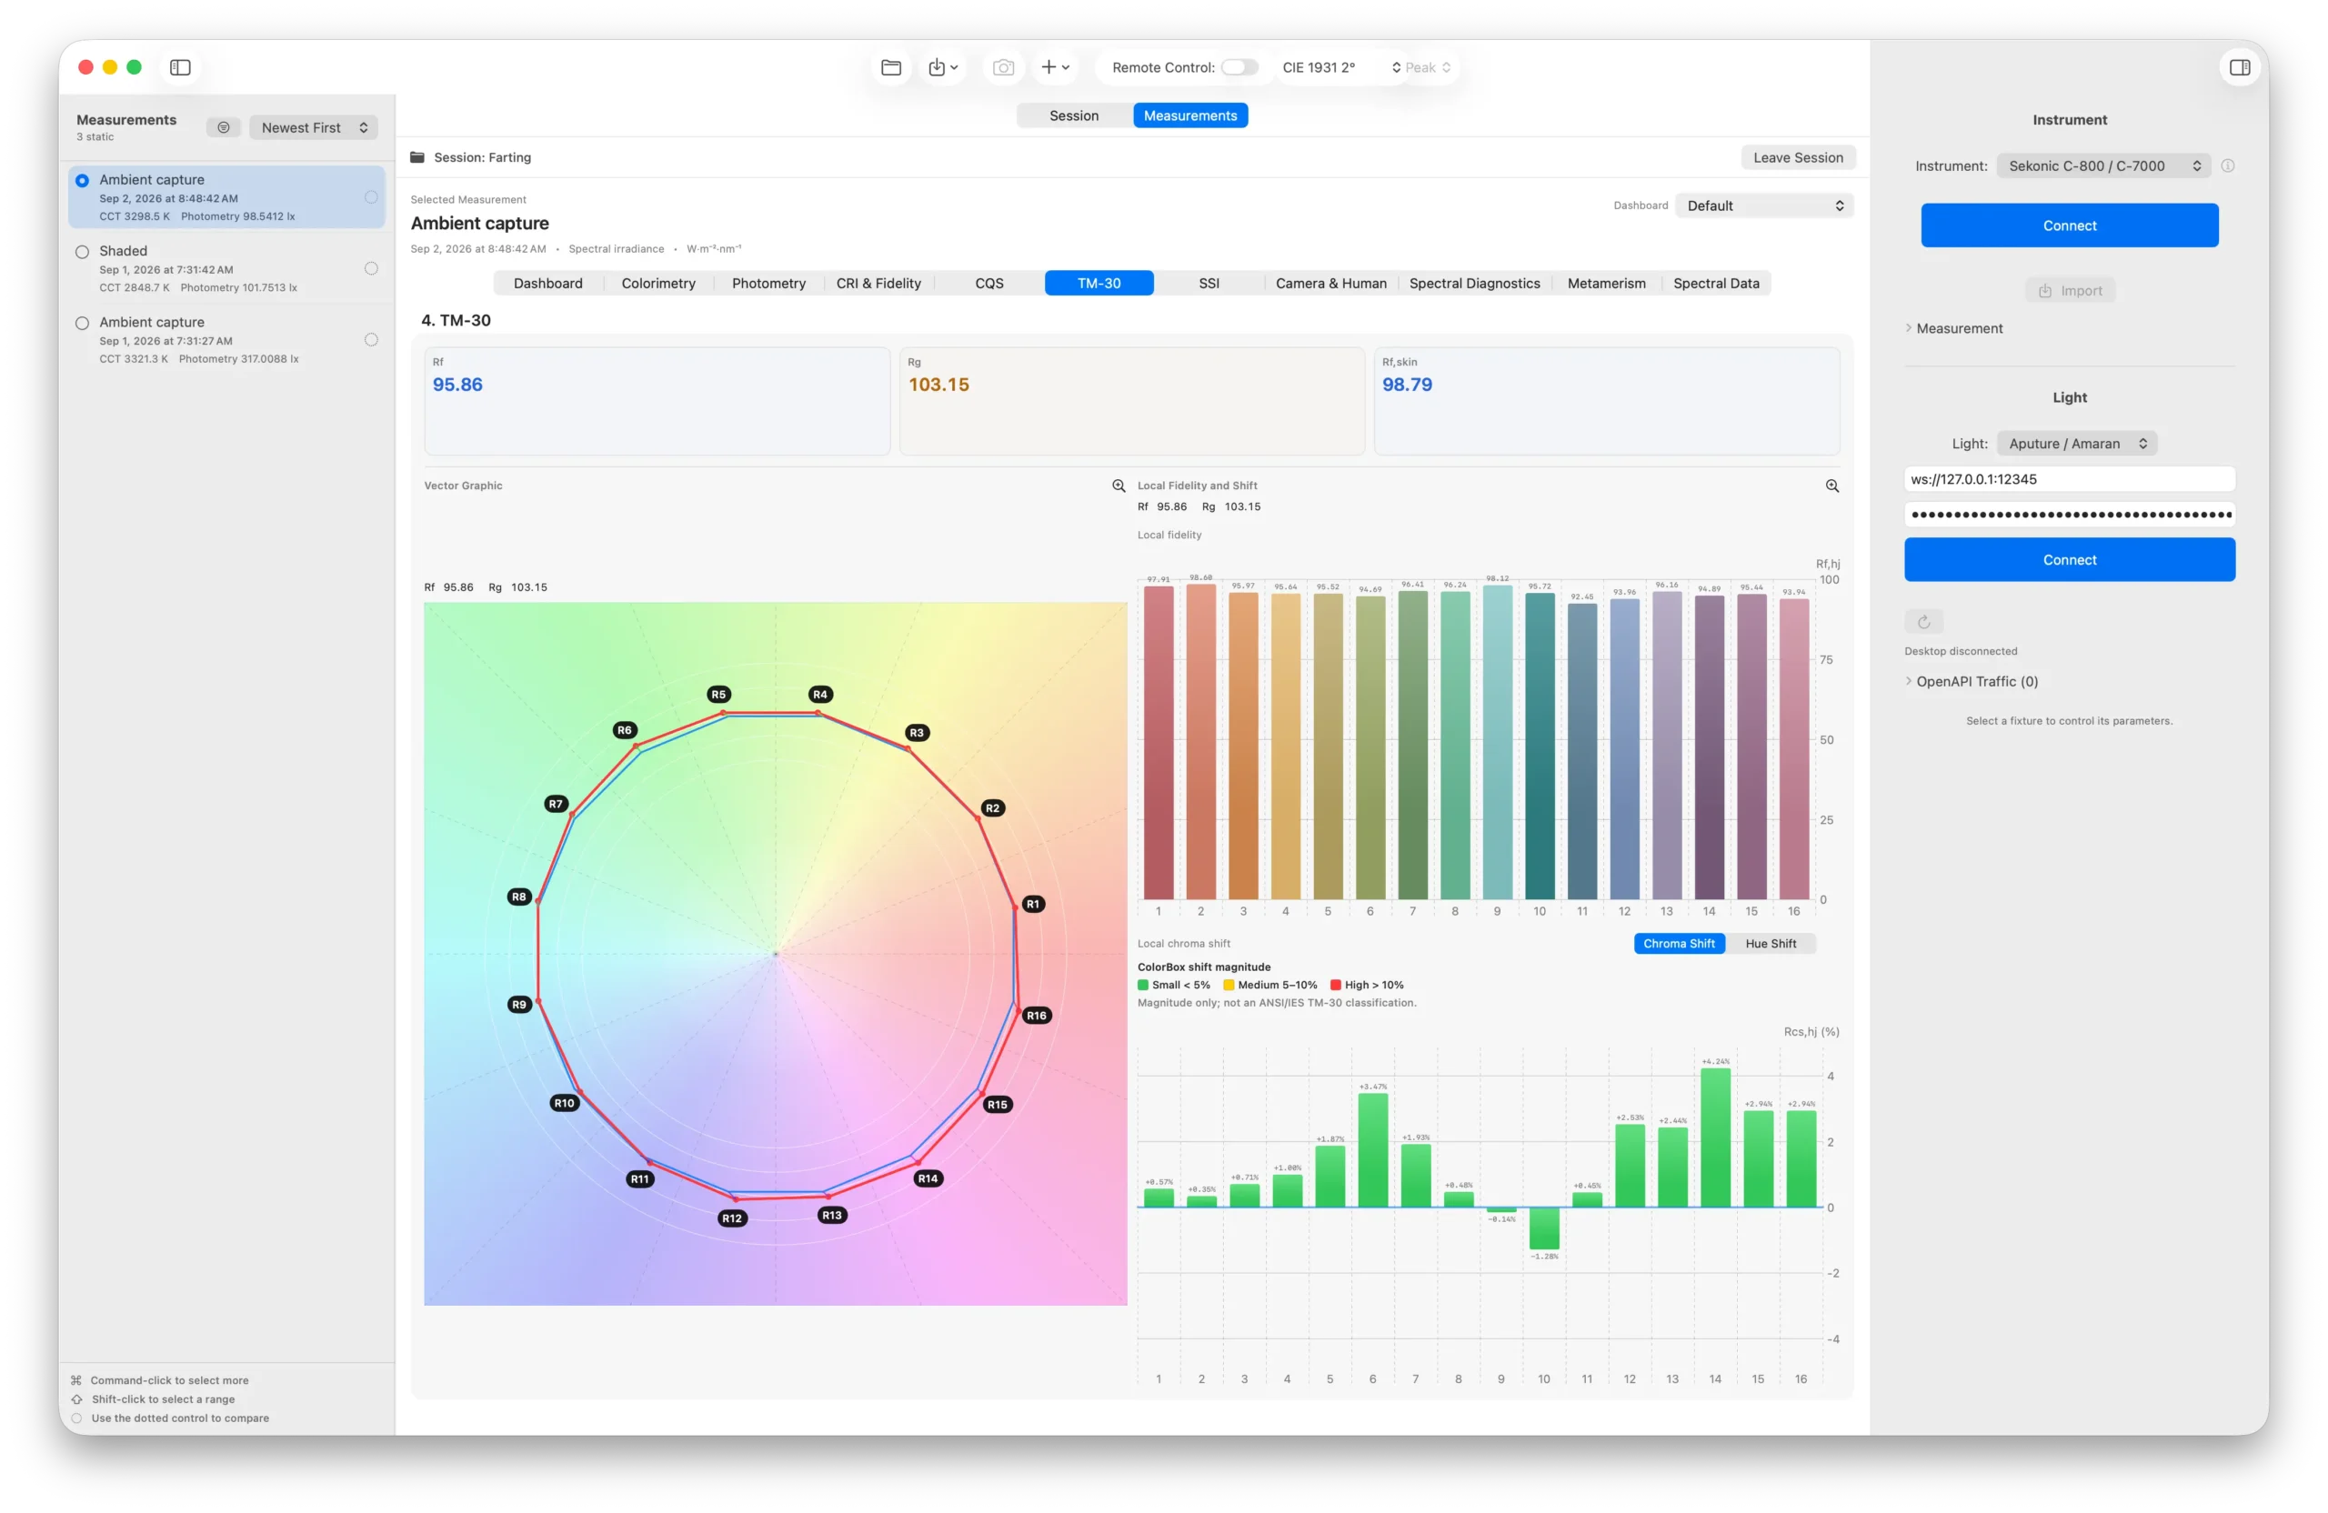Screen dimensions: 2328x1513
Task: Open the Dashboard Default dropdown
Action: tap(1763, 205)
